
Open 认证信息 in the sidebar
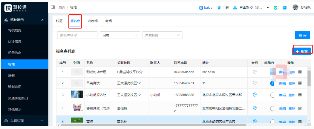[24, 42]
